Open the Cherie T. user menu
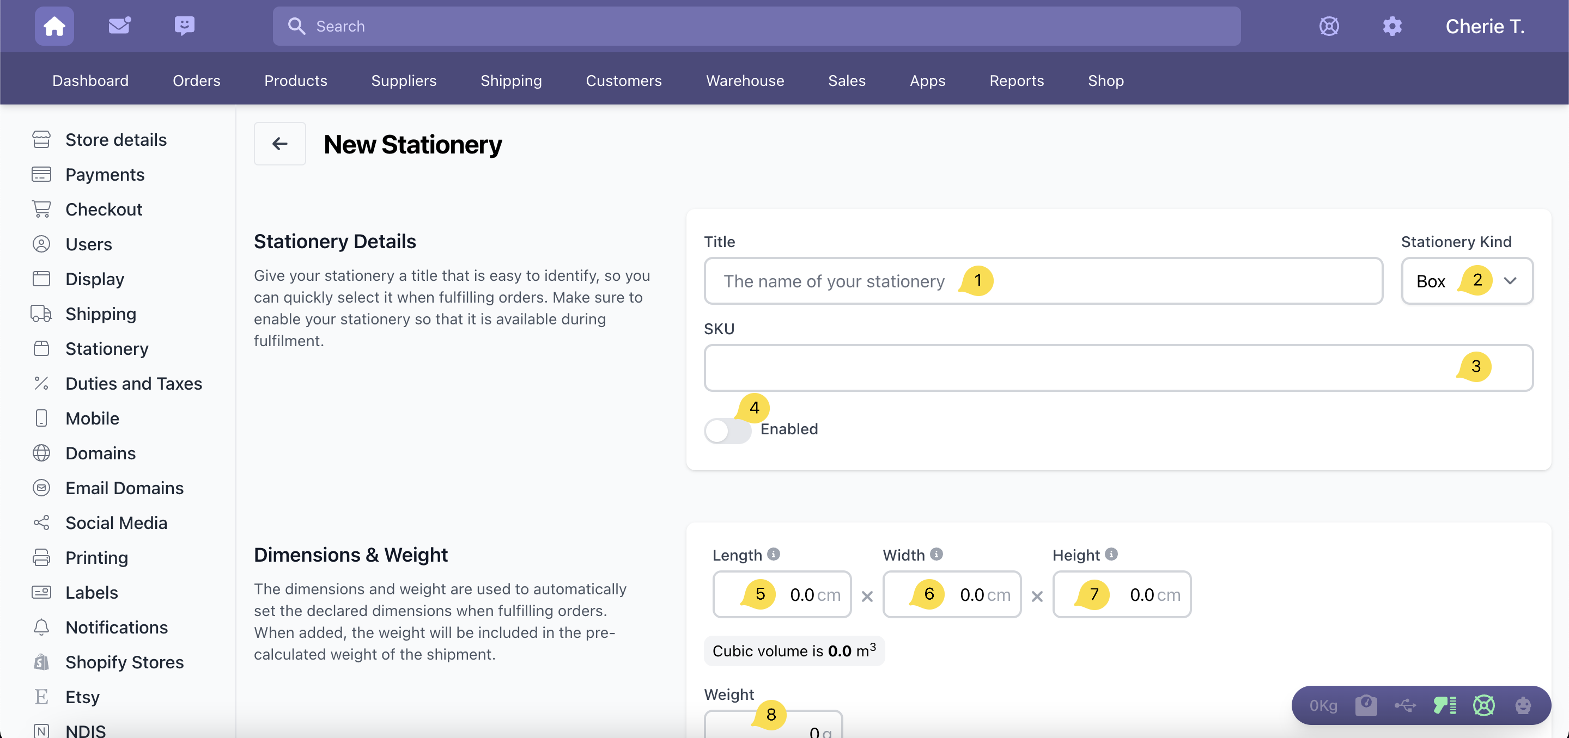Screen dimensions: 1569x738 (1485, 26)
